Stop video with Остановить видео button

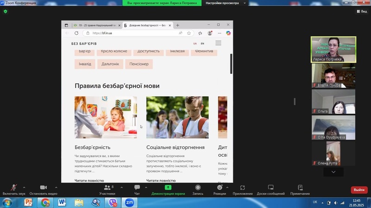pos(43,188)
